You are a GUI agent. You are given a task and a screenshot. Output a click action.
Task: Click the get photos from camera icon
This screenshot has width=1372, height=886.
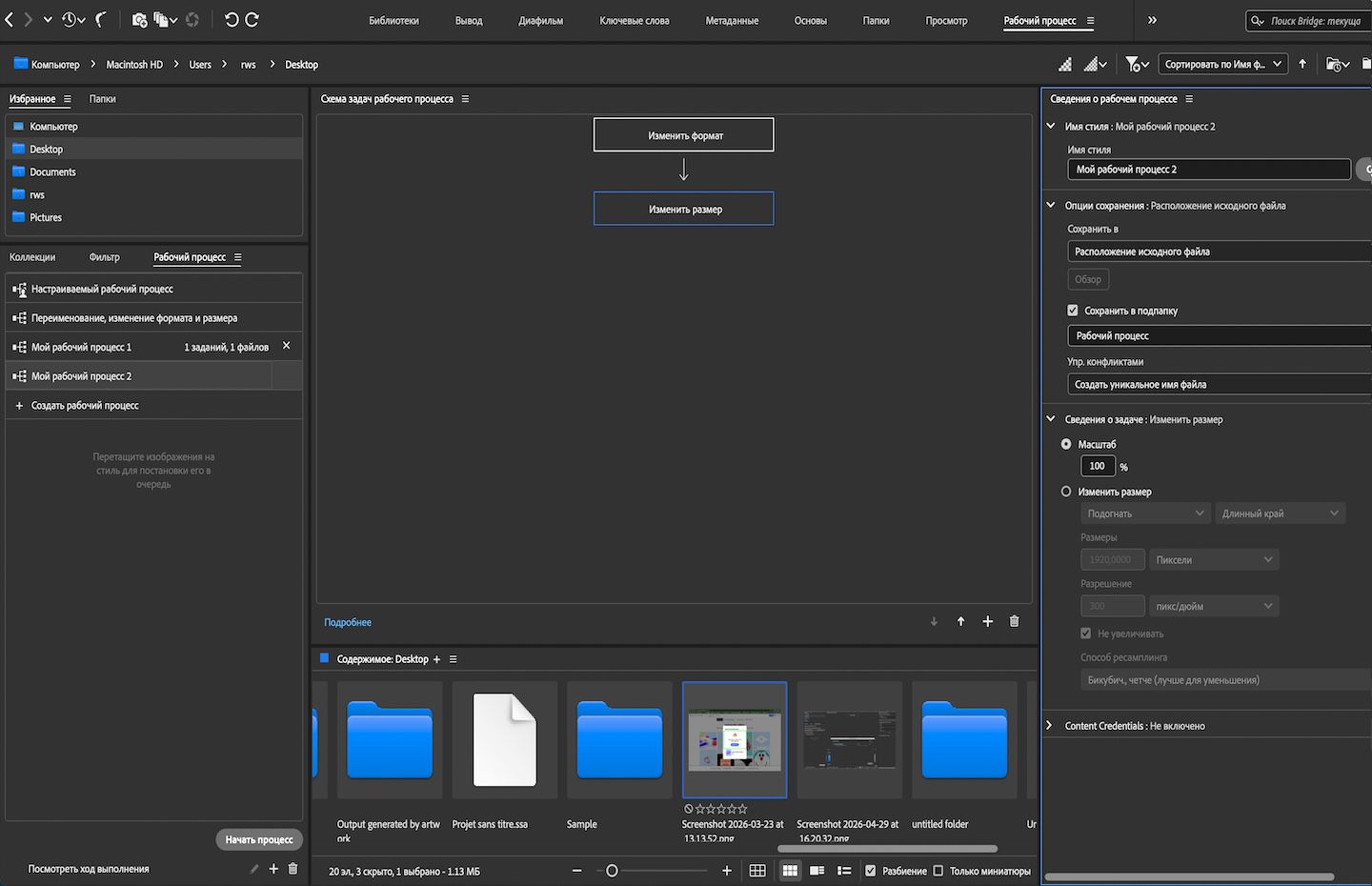(139, 19)
